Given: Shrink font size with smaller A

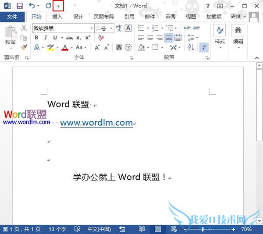Looking at the screenshot, I should pos(107,47).
